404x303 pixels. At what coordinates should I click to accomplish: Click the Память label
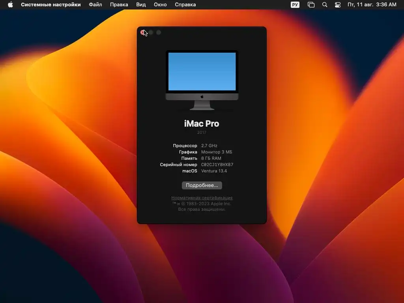[189, 158]
